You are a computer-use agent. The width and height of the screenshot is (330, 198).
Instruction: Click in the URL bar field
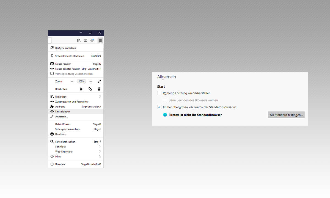pos(50,40)
